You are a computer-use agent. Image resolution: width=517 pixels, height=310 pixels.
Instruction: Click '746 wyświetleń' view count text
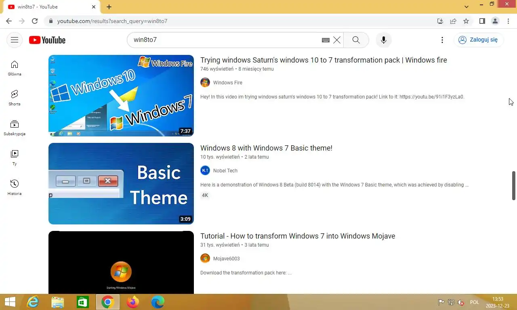[217, 69]
